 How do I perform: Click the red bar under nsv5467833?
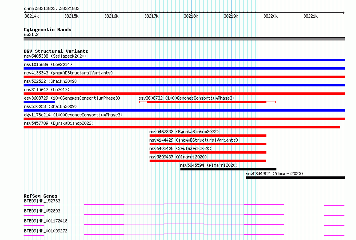[208, 136]
